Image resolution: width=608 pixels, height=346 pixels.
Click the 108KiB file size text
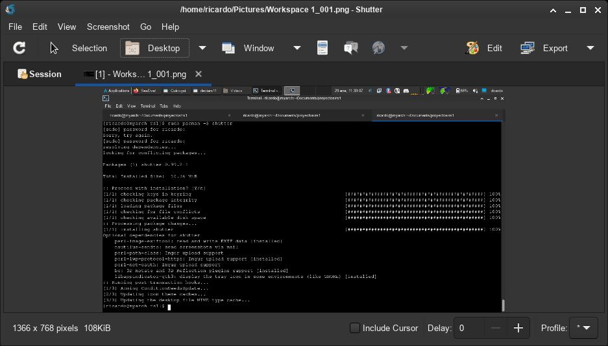click(x=97, y=329)
